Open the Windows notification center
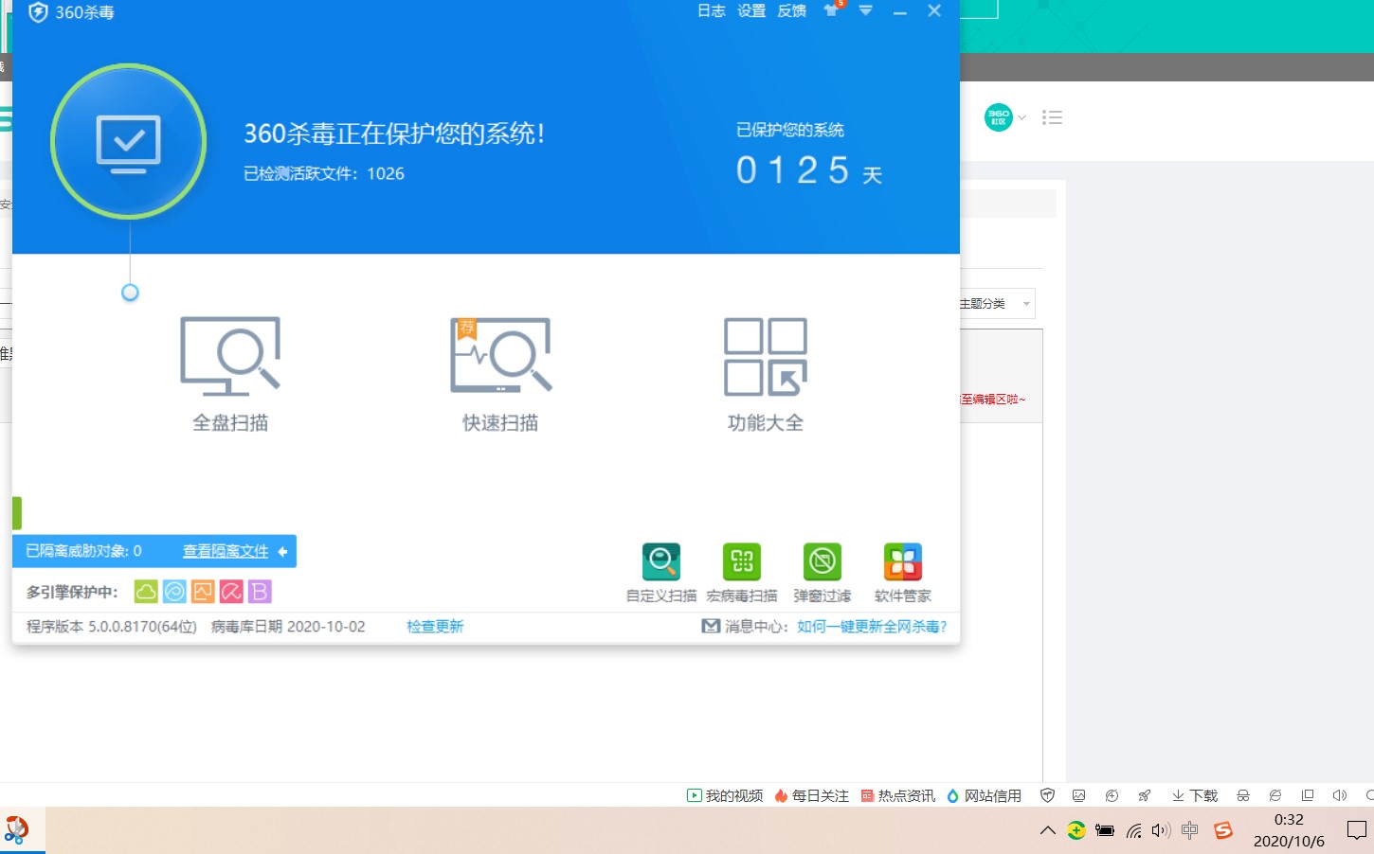This screenshot has height=854, width=1374. 1357,830
